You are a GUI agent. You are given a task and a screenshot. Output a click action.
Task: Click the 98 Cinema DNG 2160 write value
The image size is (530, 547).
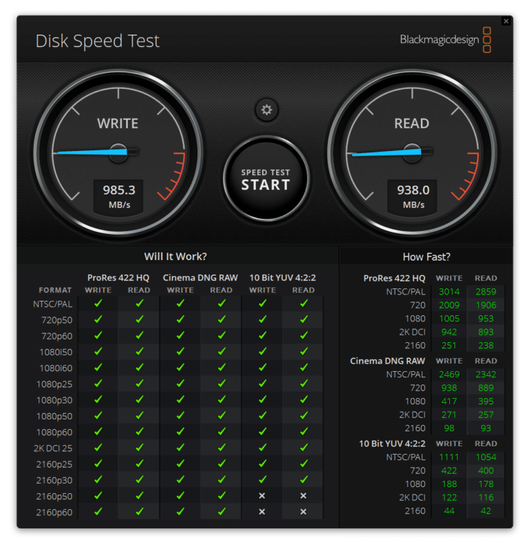click(x=449, y=428)
